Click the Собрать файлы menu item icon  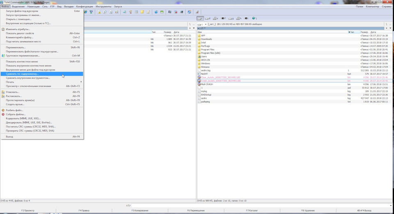pyautogui.click(x=3, y=114)
